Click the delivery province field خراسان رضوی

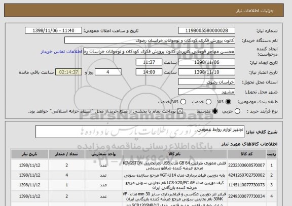206,82
